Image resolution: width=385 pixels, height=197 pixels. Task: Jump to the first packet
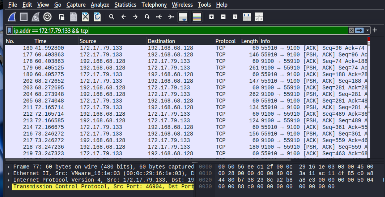[159, 17]
